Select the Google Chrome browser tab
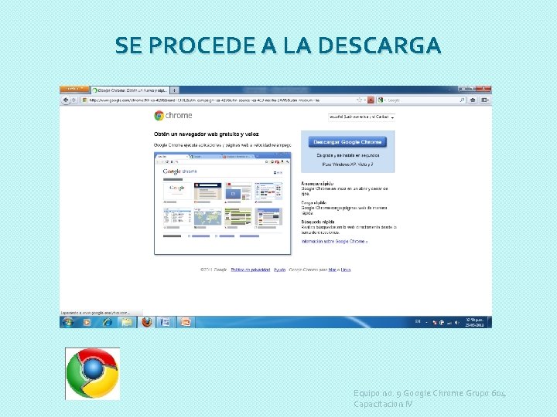 130,90
